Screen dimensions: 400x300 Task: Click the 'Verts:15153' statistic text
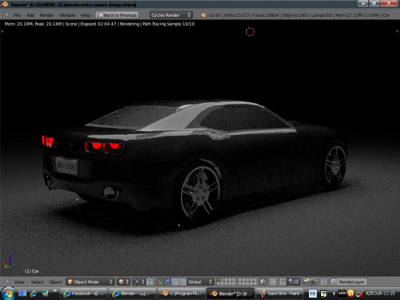(236, 15)
